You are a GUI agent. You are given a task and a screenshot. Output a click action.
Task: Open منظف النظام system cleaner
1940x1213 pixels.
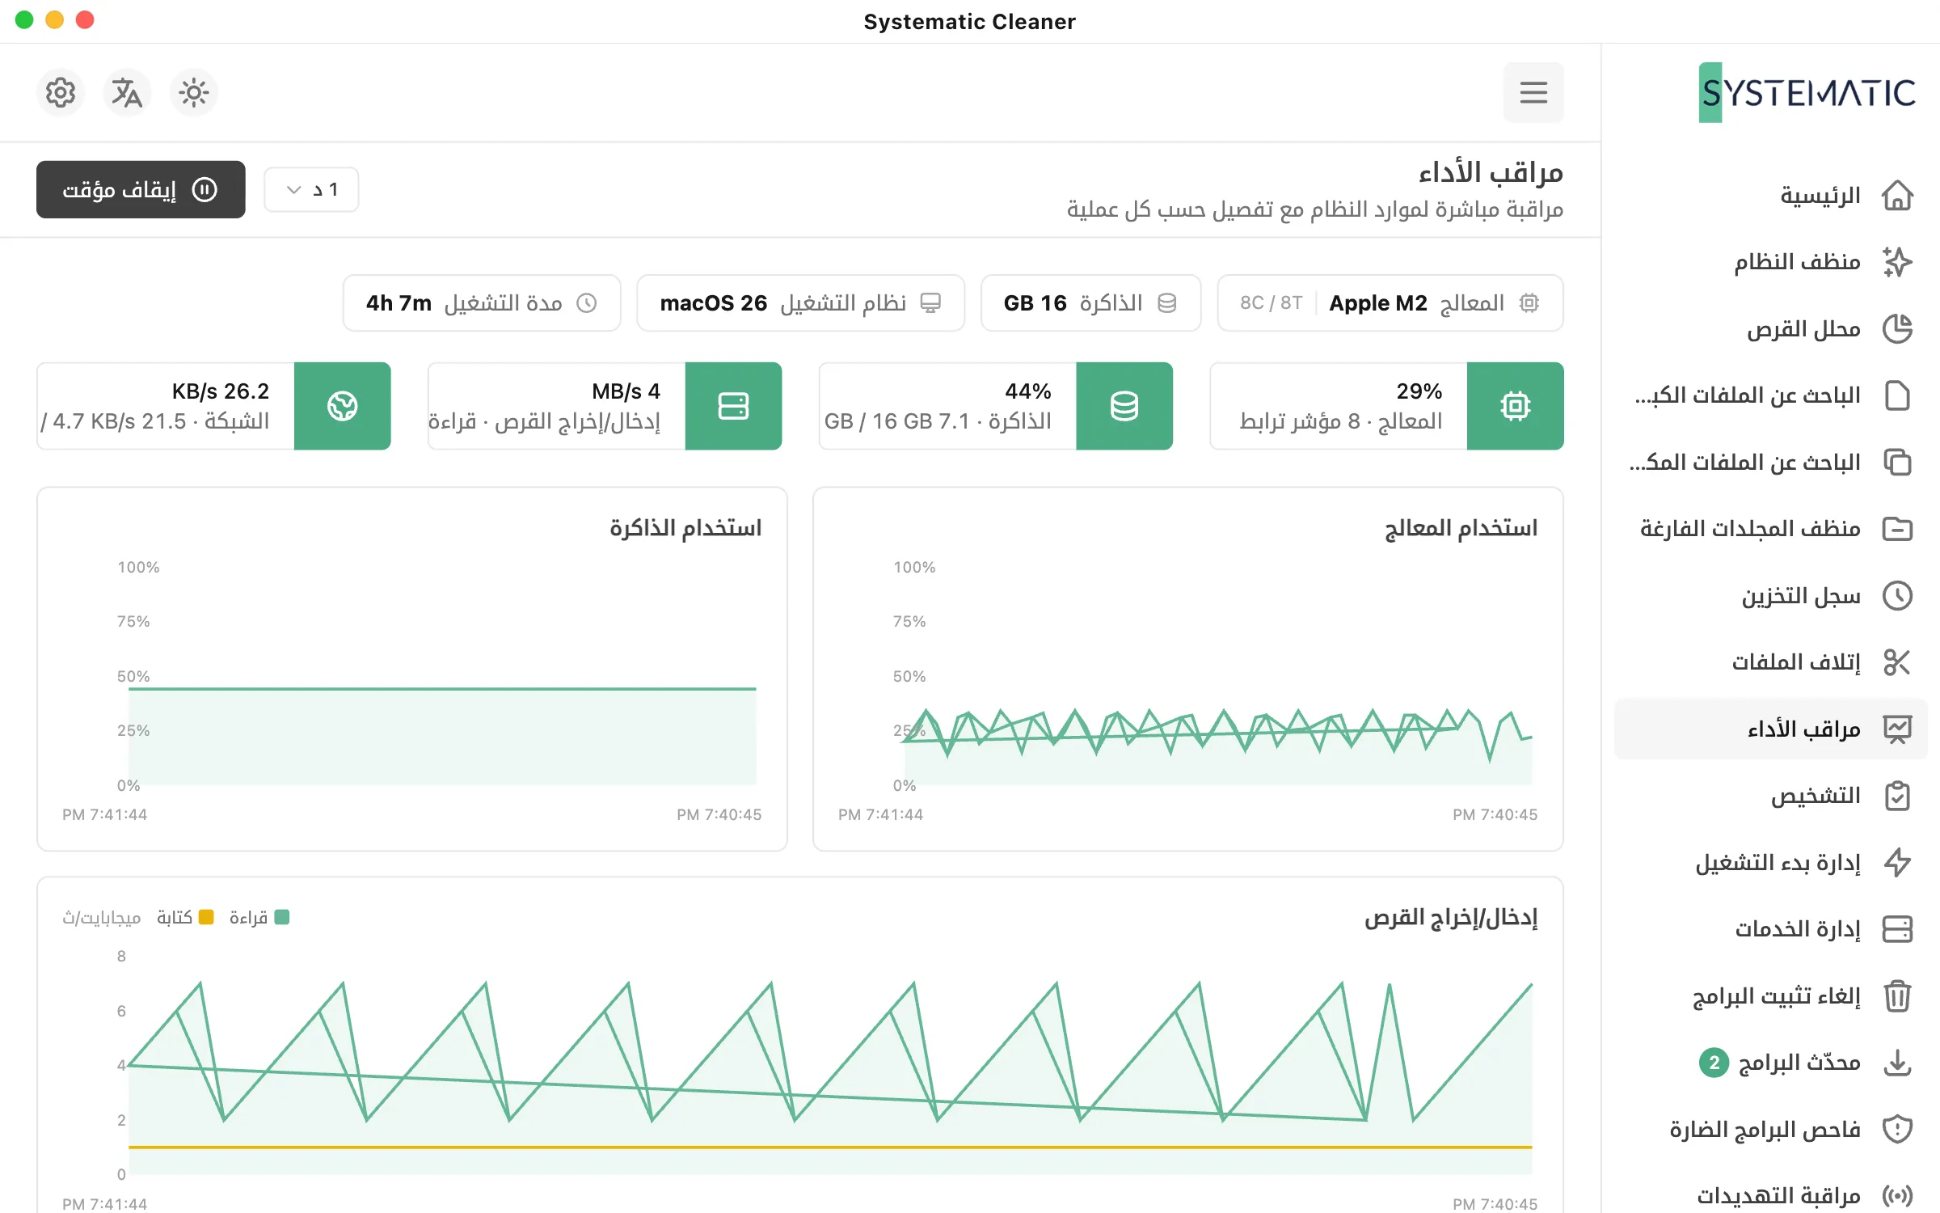click(1797, 262)
